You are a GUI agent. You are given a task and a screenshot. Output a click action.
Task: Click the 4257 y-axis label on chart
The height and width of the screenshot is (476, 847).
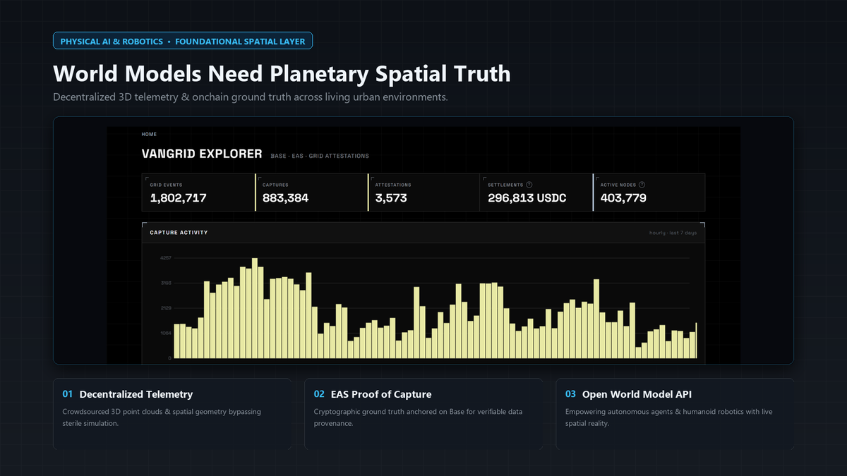(166, 258)
